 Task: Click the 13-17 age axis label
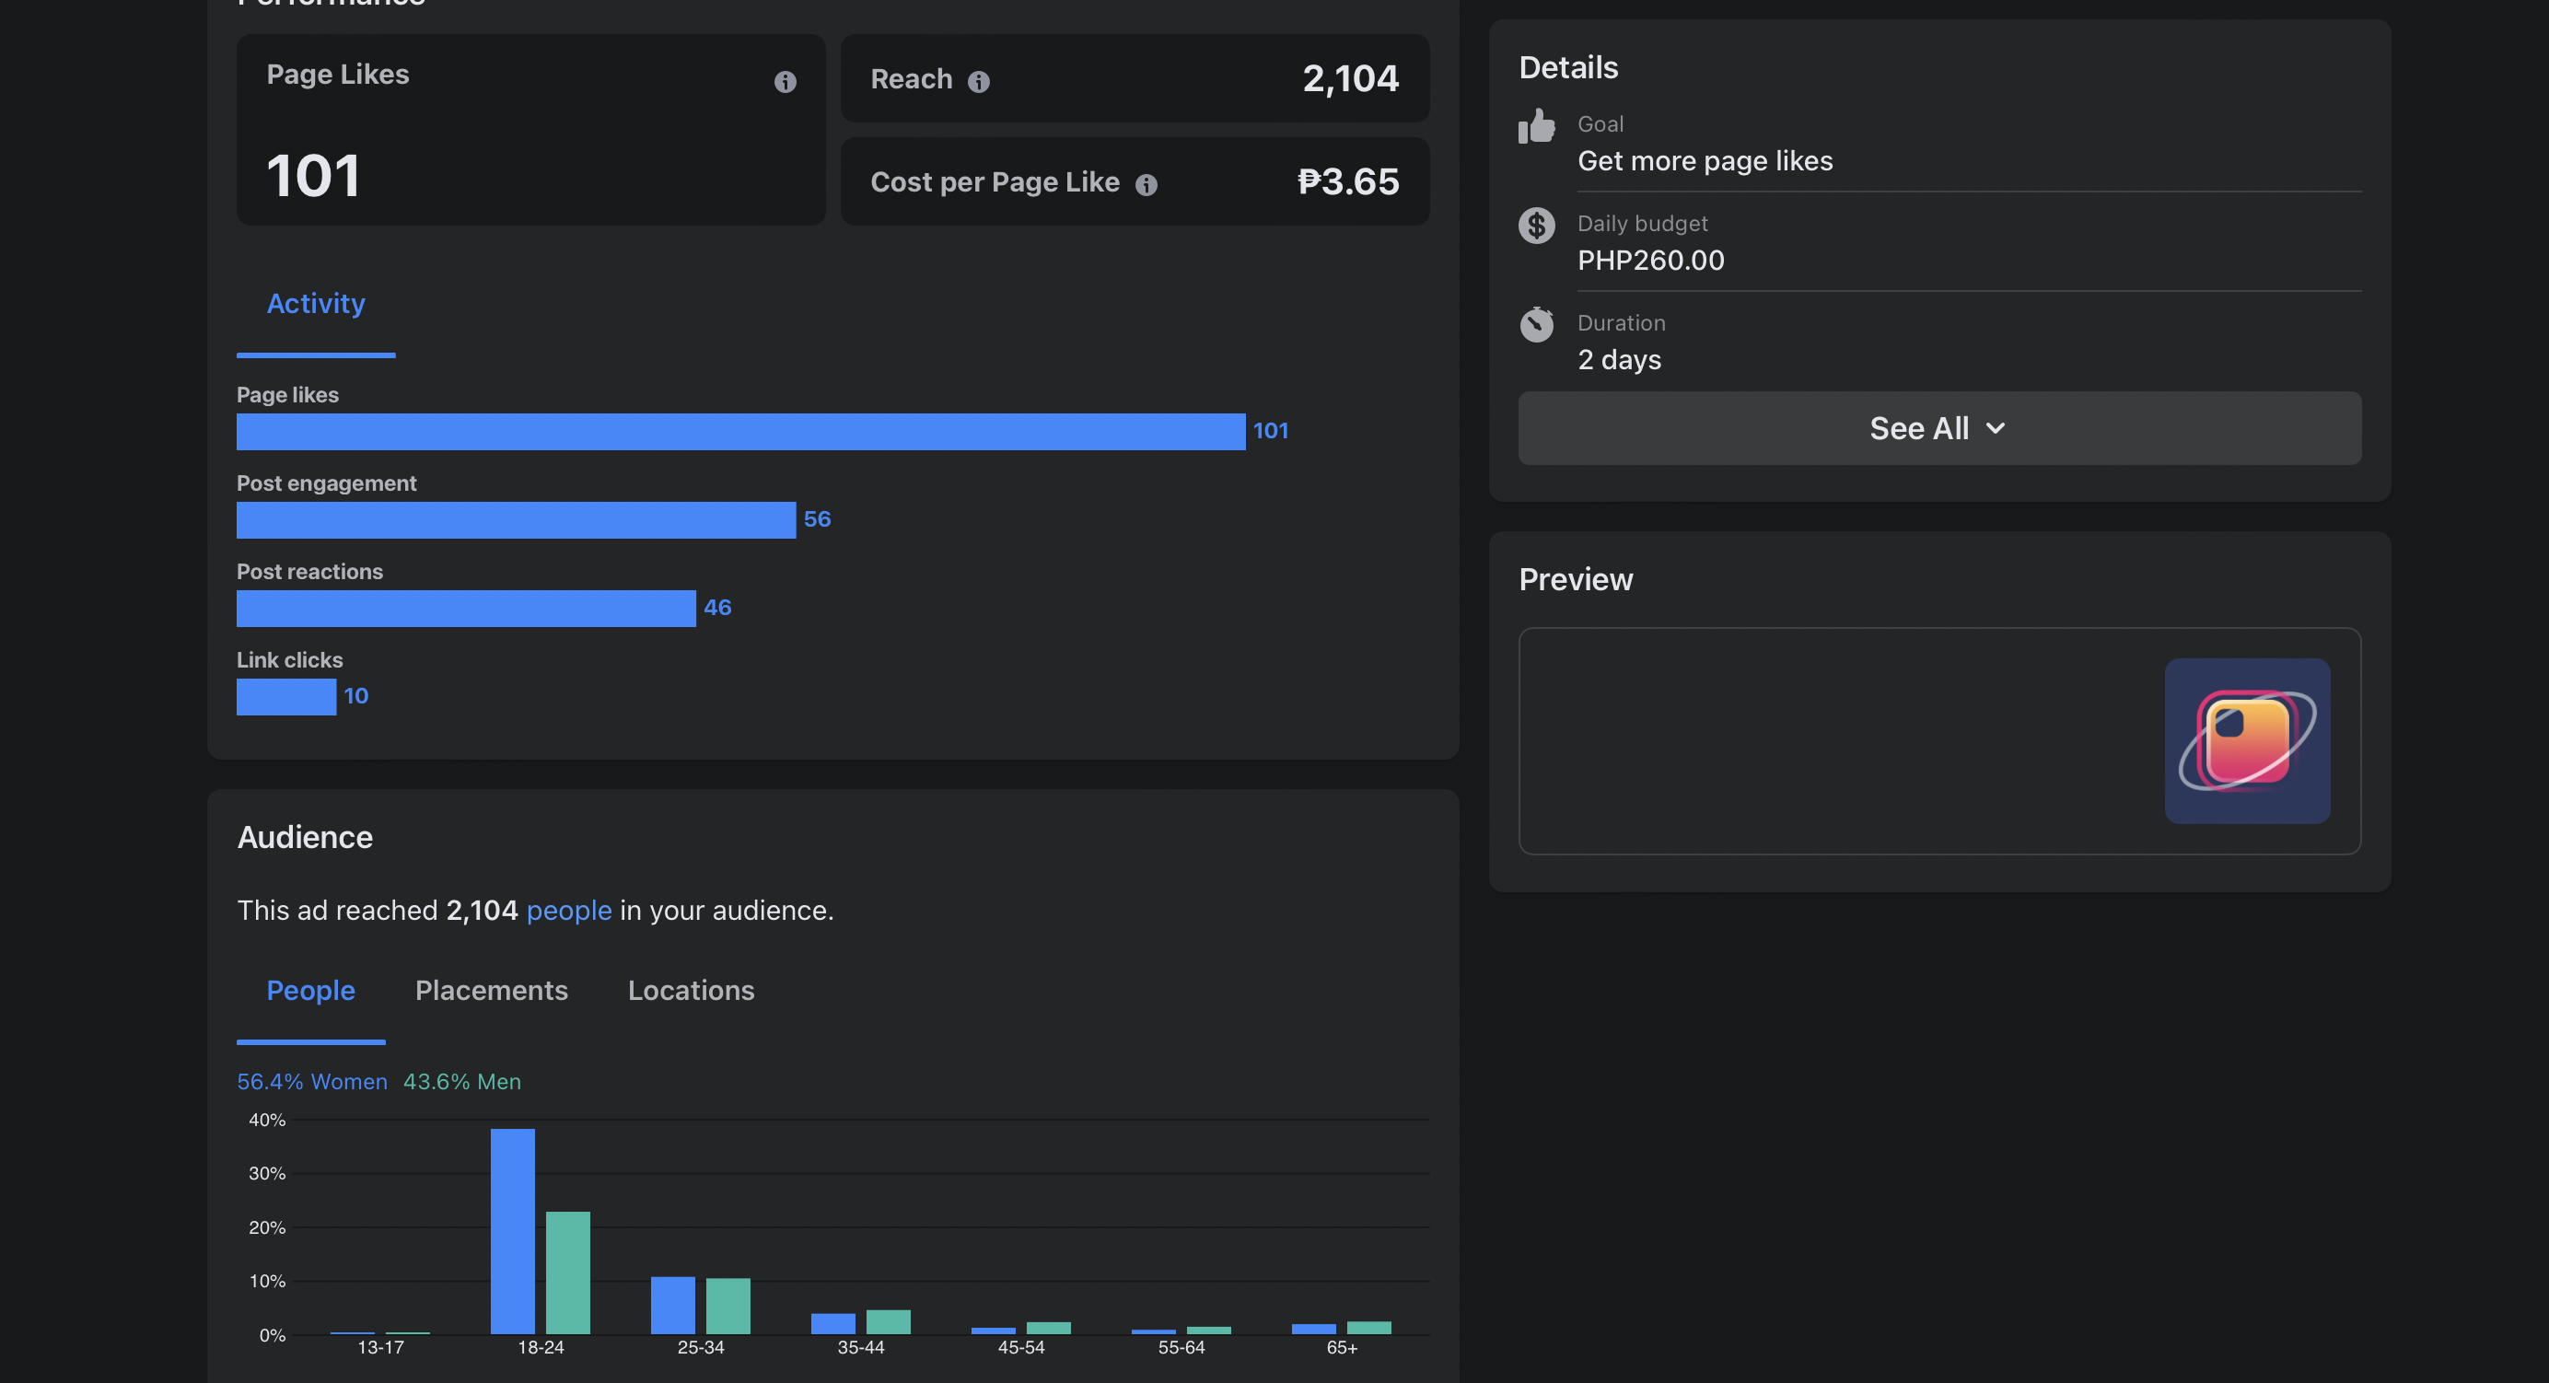tap(380, 1347)
